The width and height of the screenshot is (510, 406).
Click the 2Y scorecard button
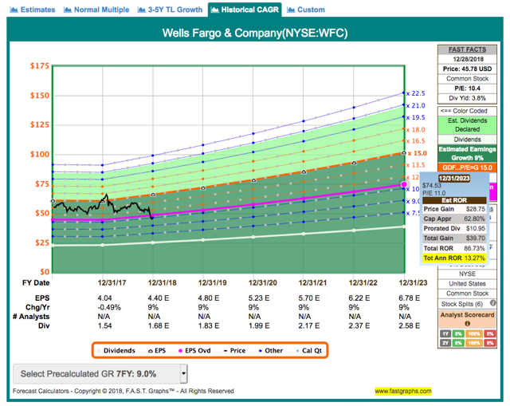[445, 343]
